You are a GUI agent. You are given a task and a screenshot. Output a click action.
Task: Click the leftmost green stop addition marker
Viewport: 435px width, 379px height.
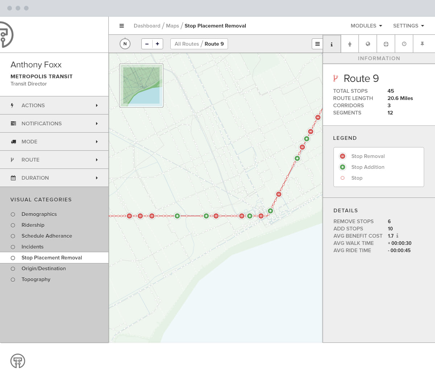tap(177, 216)
